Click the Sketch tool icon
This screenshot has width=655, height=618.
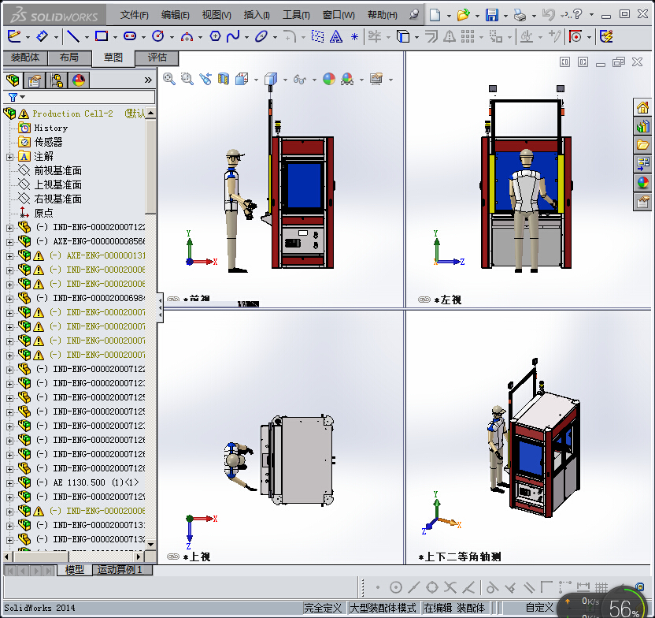point(14,36)
